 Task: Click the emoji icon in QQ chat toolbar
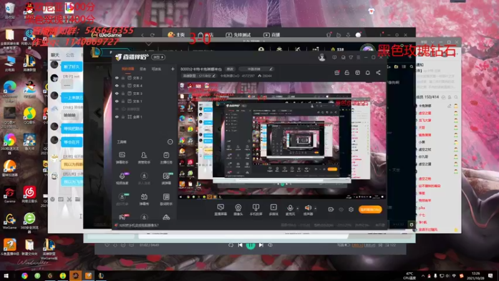pos(52,199)
